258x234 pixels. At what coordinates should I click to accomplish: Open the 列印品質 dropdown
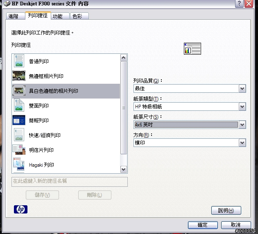[242, 89]
